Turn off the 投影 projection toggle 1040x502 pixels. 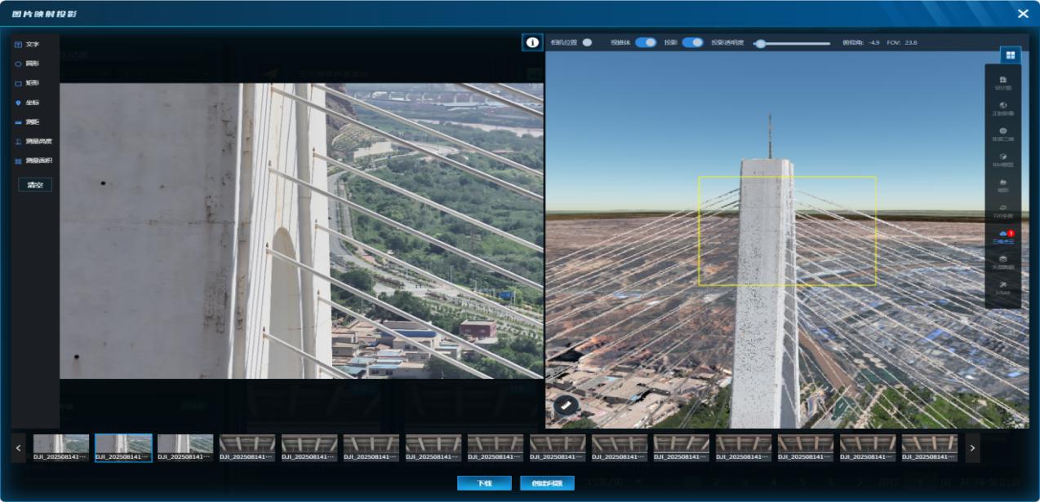click(x=692, y=42)
